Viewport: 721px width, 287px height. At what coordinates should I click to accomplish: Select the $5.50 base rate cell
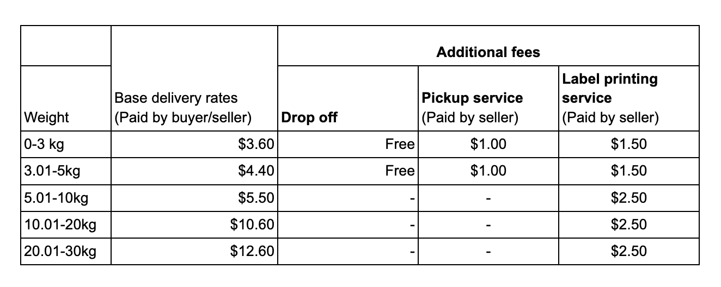coord(194,197)
